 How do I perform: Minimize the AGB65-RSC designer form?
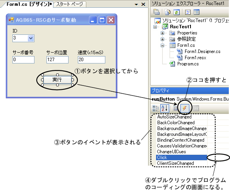pyautogui.click(x=93, y=20)
